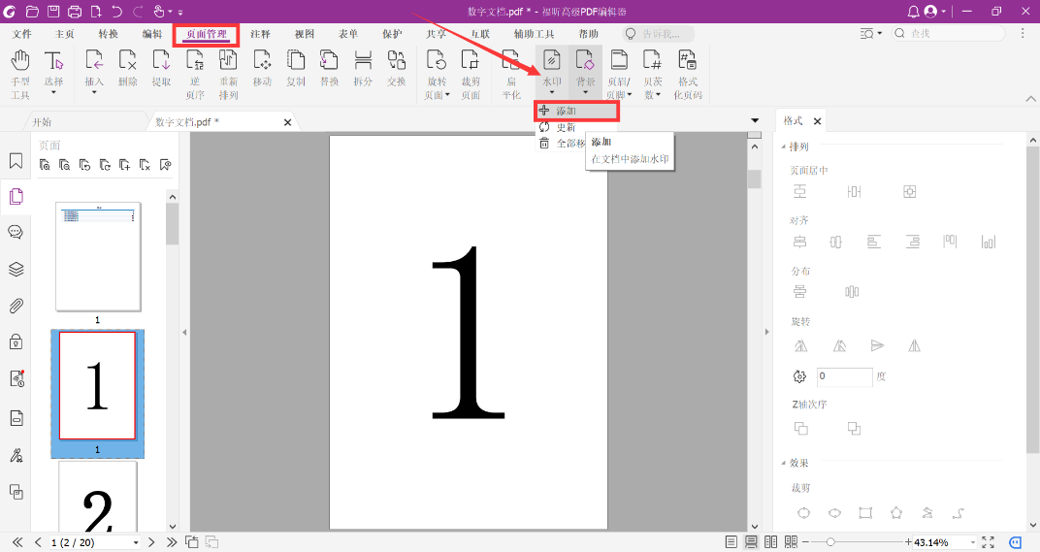Click the rotation degrees input field
Viewport: 1040px width, 552px height.
(844, 376)
